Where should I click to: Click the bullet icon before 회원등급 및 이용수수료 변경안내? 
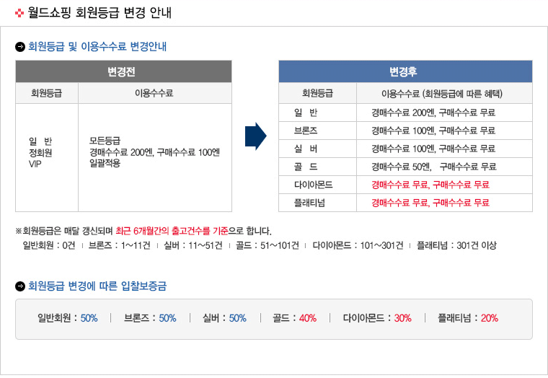(x=20, y=48)
